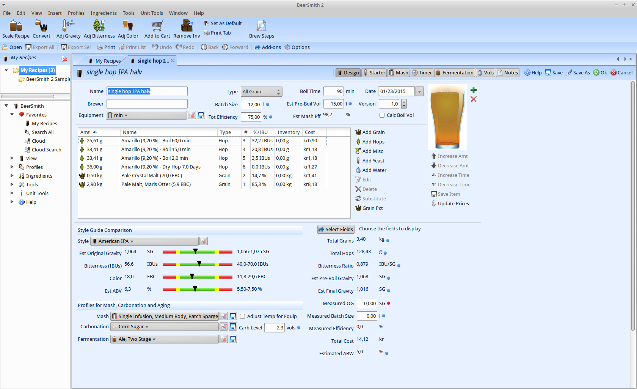
Task: Open the Style dropdown American IPA
Action: (144, 241)
